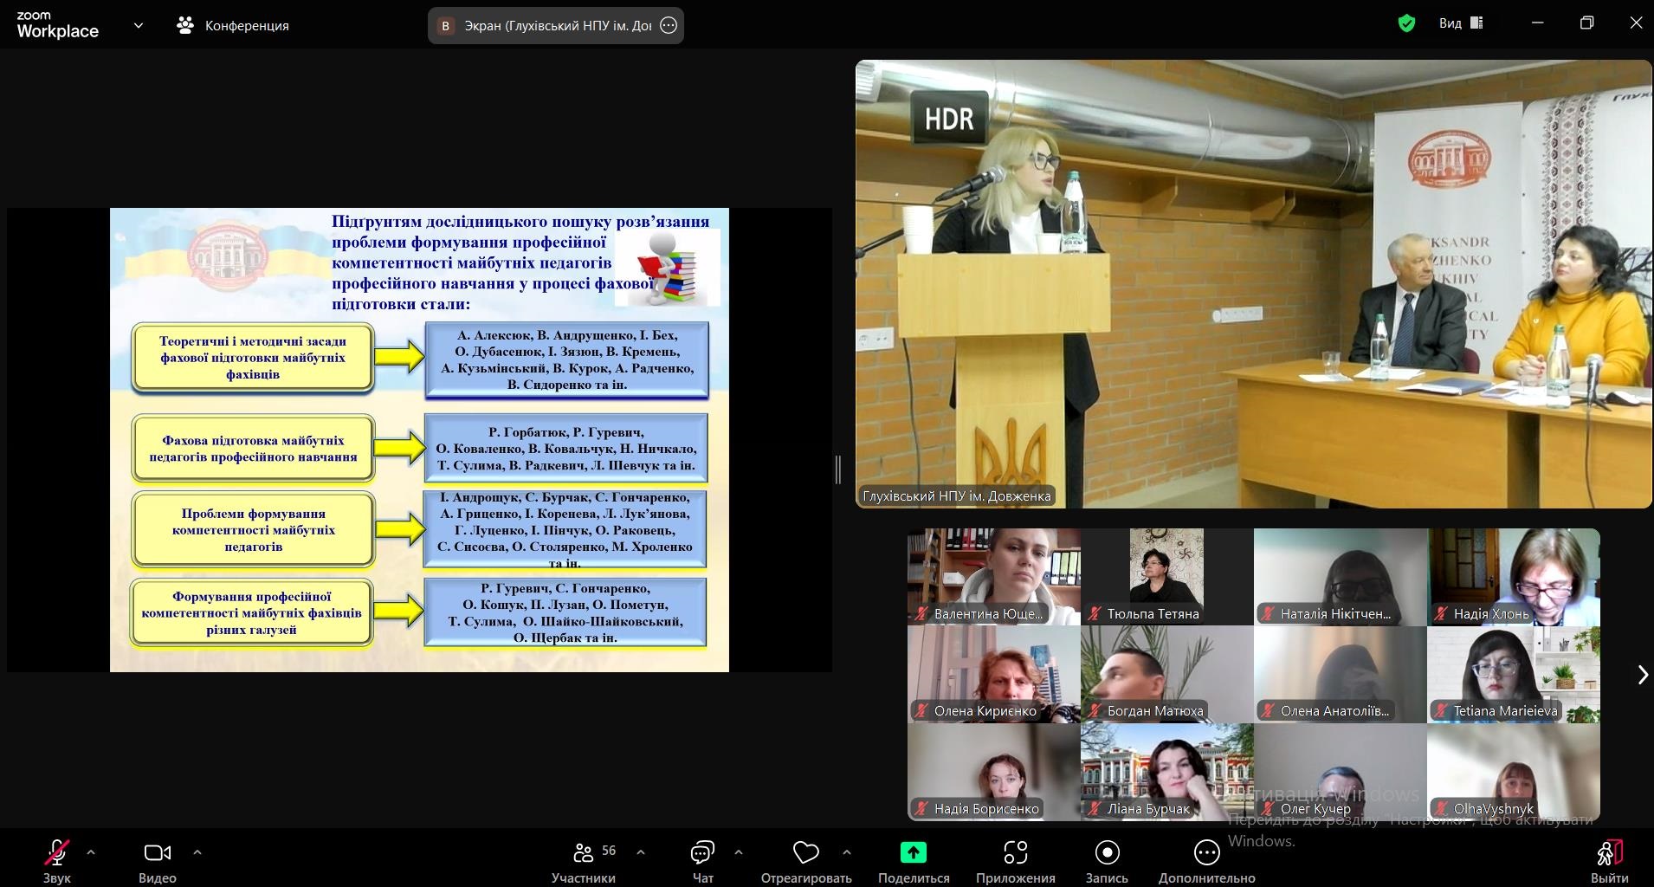This screenshot has height=887, width=1654.
Task: Unmute the microphone audio button
Action: tap(57, 853)
